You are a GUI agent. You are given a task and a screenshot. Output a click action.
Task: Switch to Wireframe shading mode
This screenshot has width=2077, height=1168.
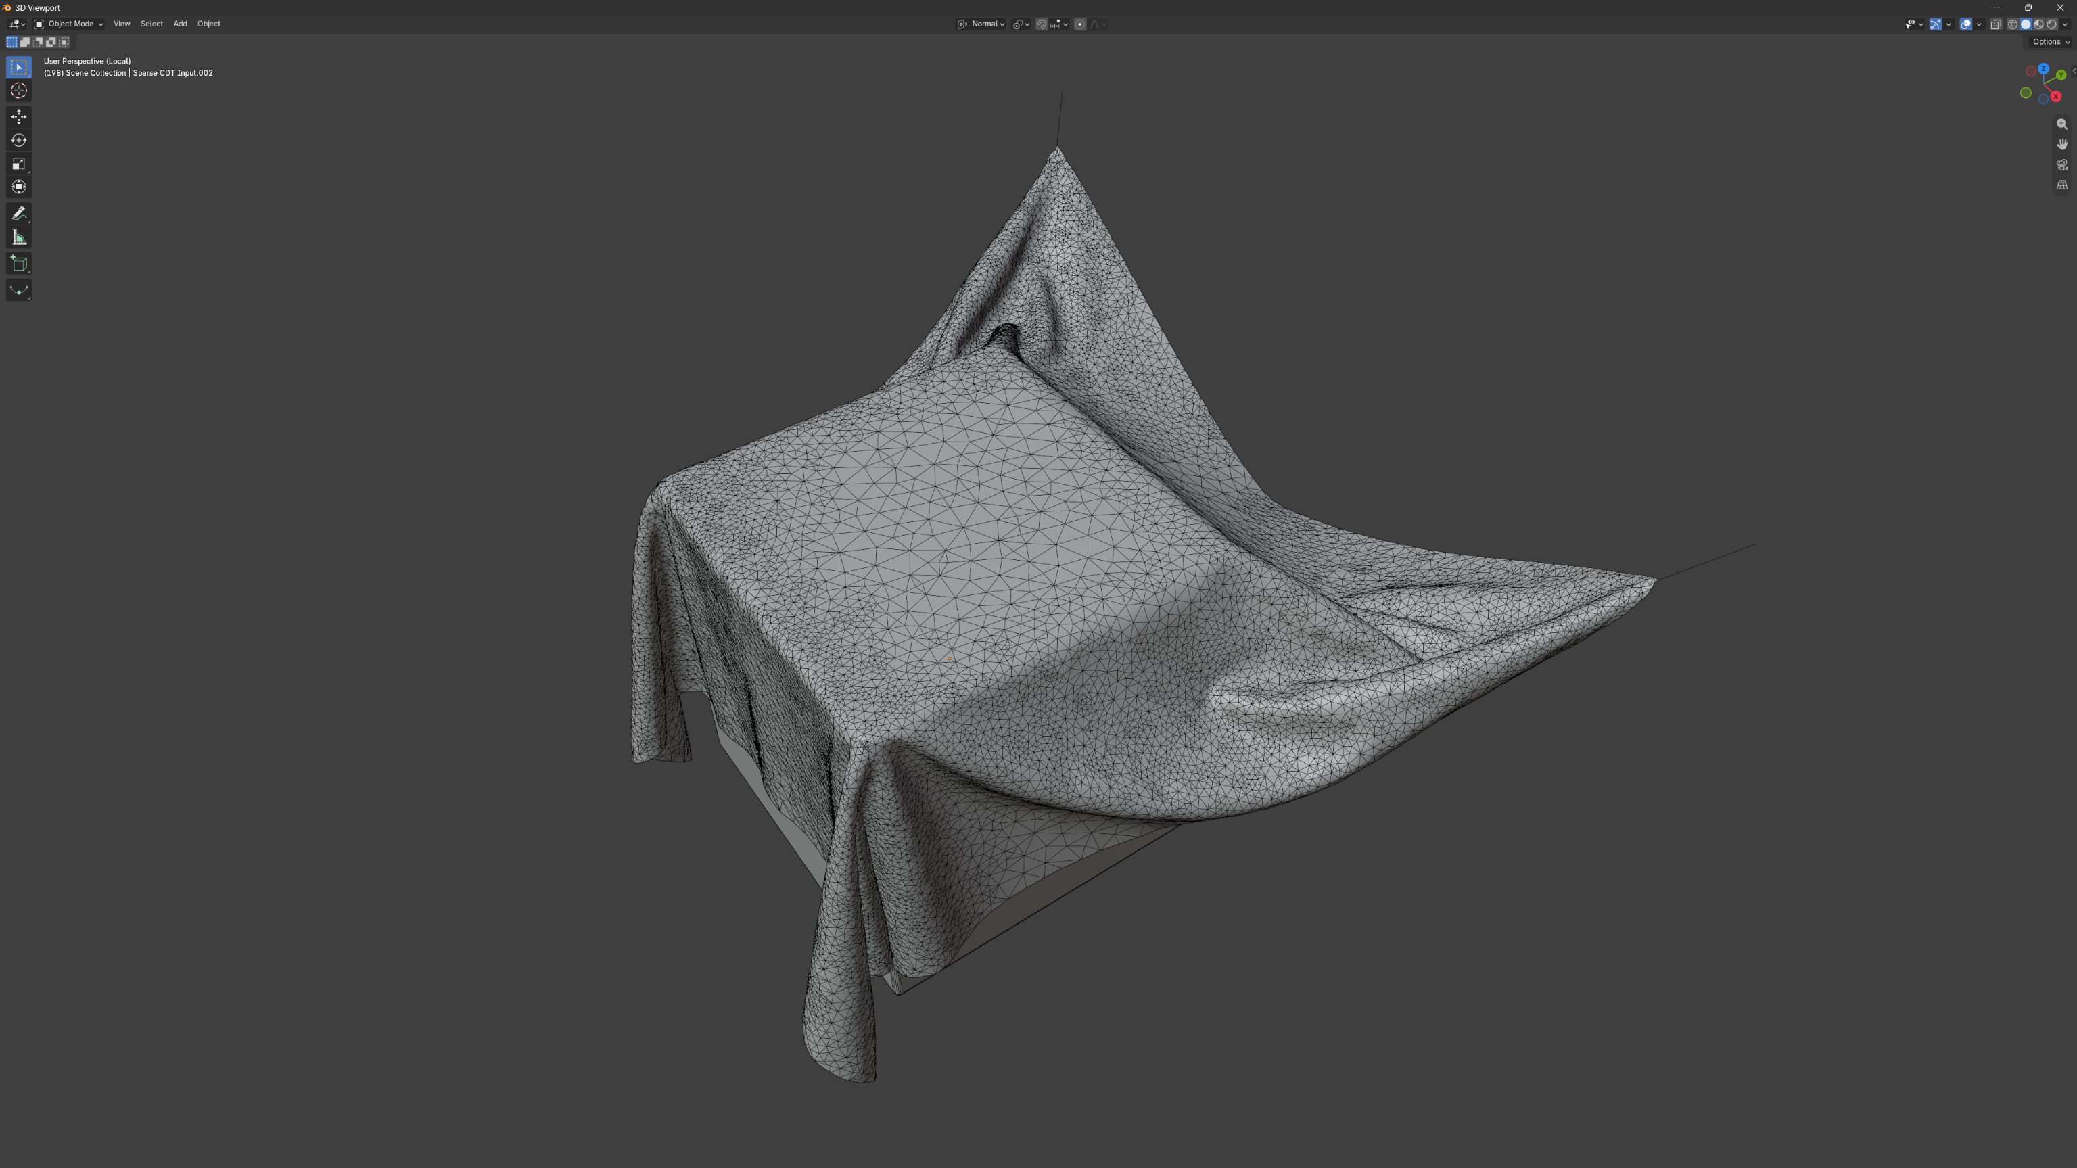pos(2011,24)
